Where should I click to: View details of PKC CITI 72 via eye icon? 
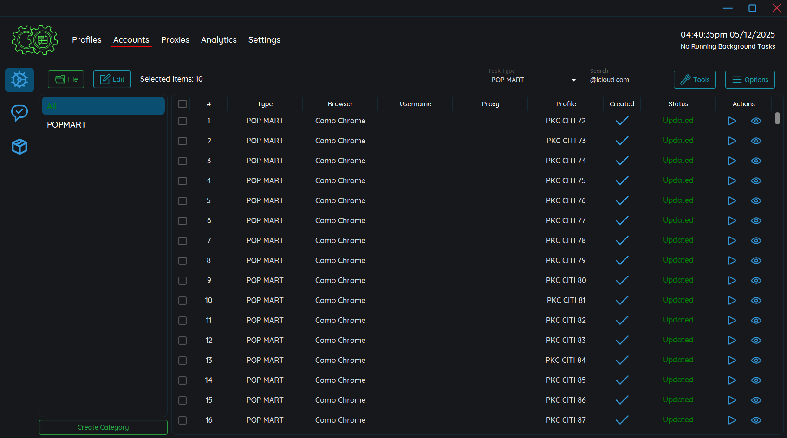[756, 121]
